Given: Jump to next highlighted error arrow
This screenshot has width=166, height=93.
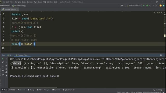Looking at the screenshot, I should 164,13.
